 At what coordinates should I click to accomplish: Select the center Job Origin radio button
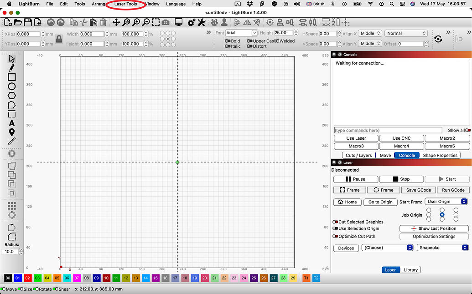(442, 214)
